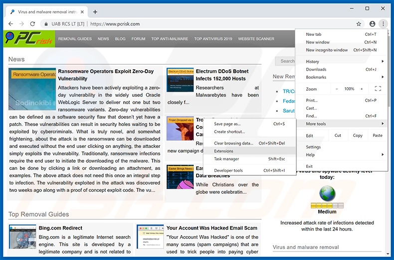Screen dimensions: 394x260
Task: Click Cut in the Edit row
Action: [x=338, y=135]
